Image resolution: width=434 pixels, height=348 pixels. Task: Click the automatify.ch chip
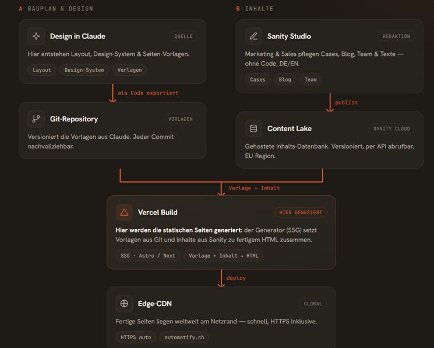184,337
